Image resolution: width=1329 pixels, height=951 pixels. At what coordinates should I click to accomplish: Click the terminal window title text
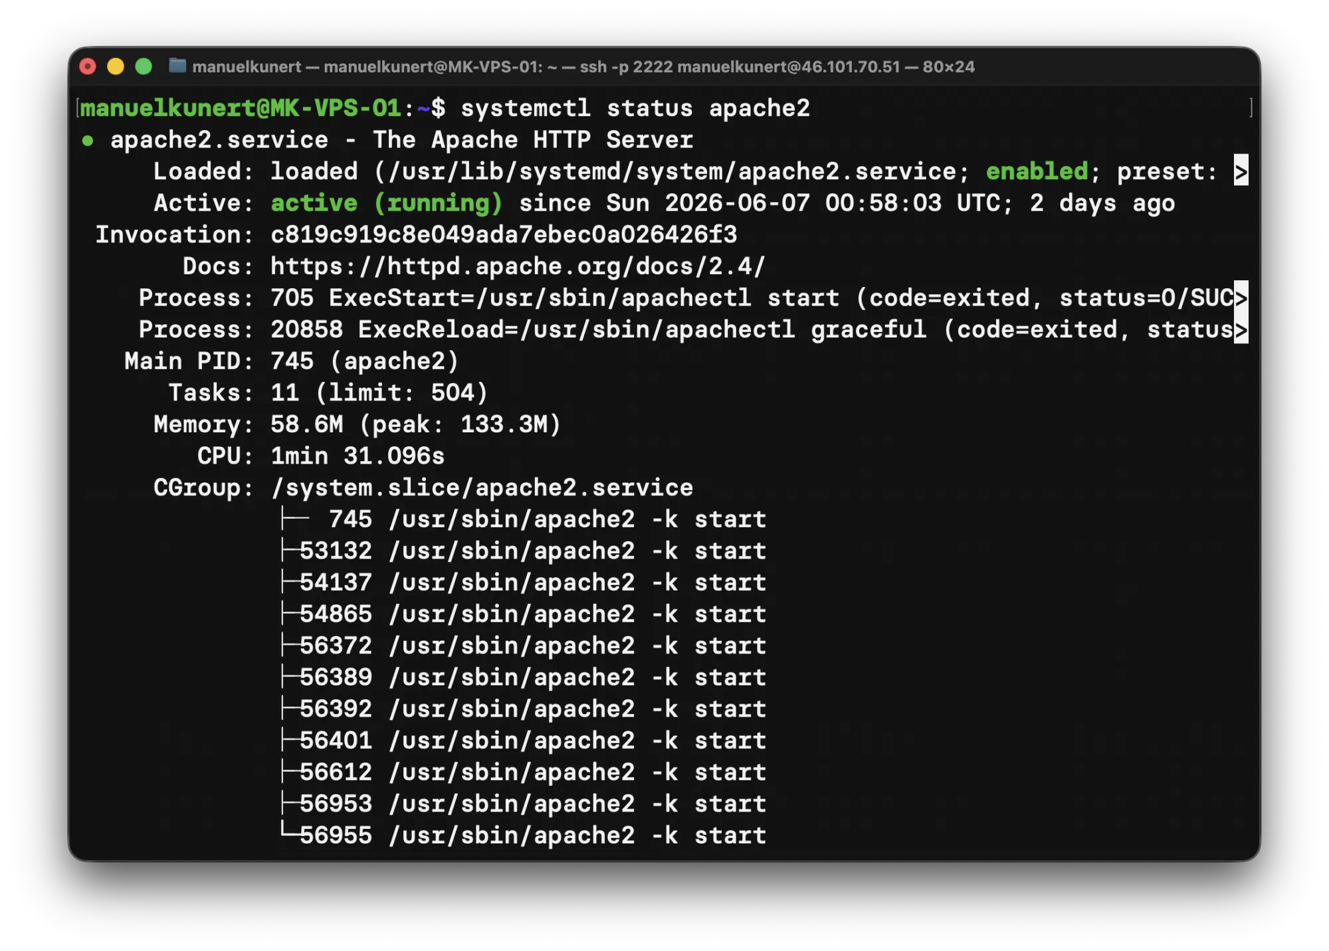pyautogui.click(x=583, y=66)
